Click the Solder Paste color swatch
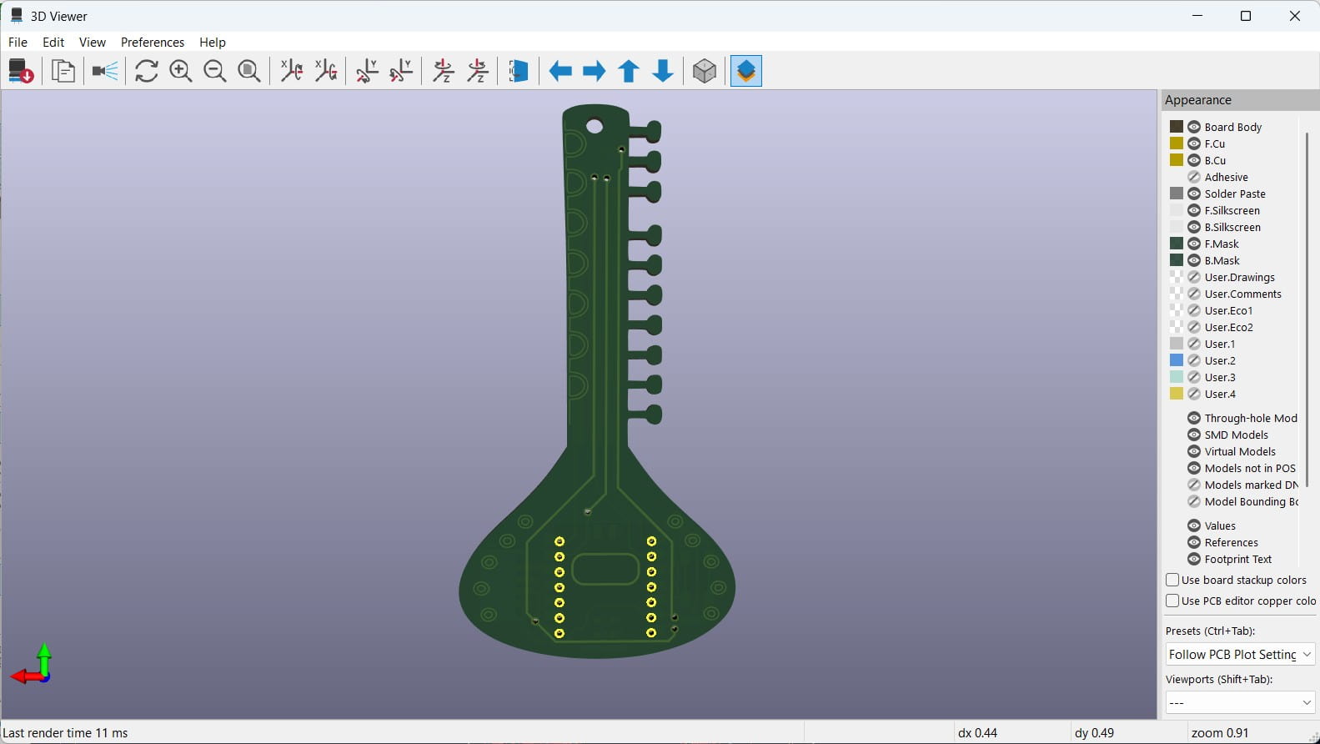 click(x=1177, y=194)
